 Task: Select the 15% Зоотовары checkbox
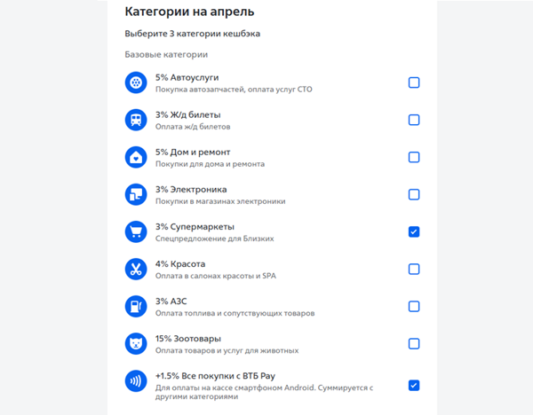click(414, 343)
